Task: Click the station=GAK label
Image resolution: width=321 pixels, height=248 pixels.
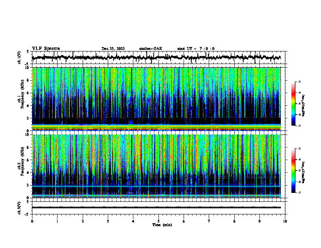Action: [151, 49]
